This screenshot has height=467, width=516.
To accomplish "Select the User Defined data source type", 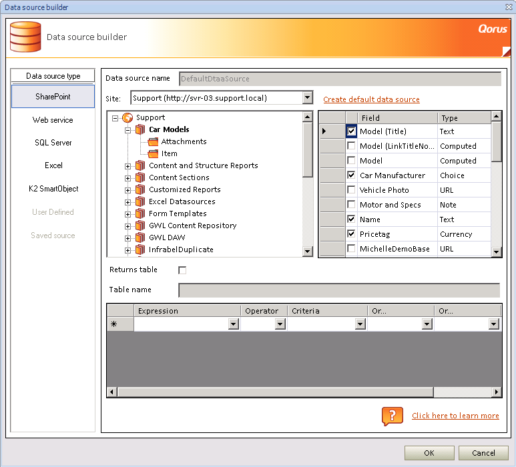I will click(x=53, y=212).
